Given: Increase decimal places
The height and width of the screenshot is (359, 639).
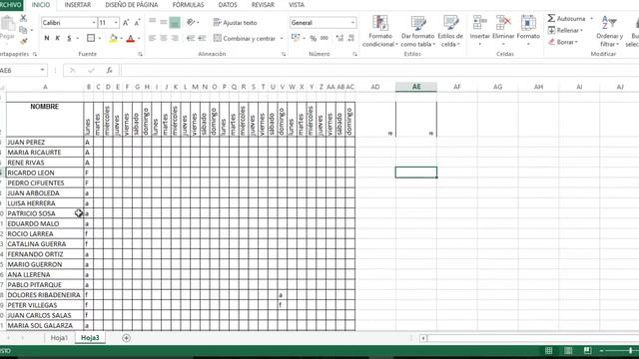Looking at the screenshot, I should click(x=339, y=38).
